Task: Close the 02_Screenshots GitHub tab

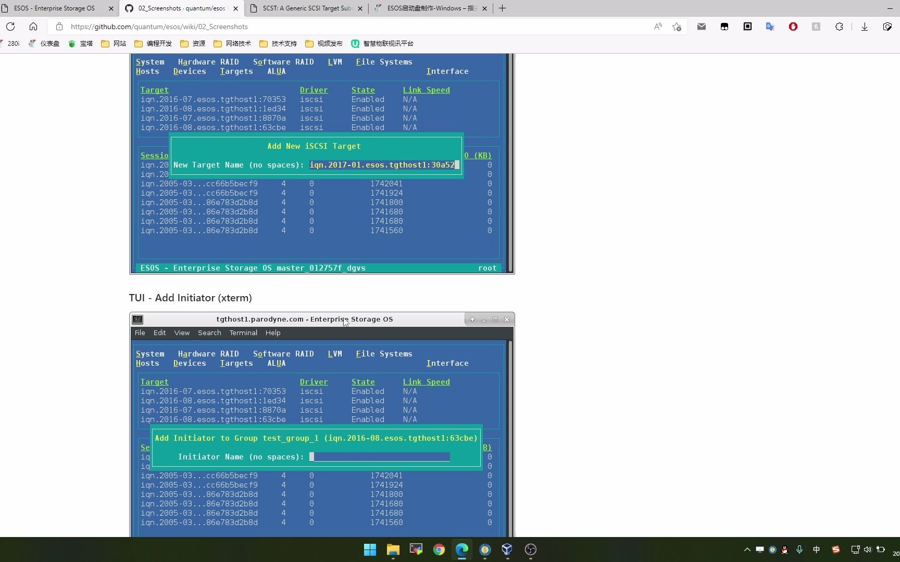Action: pyautogui.click(x=235, y=8)
